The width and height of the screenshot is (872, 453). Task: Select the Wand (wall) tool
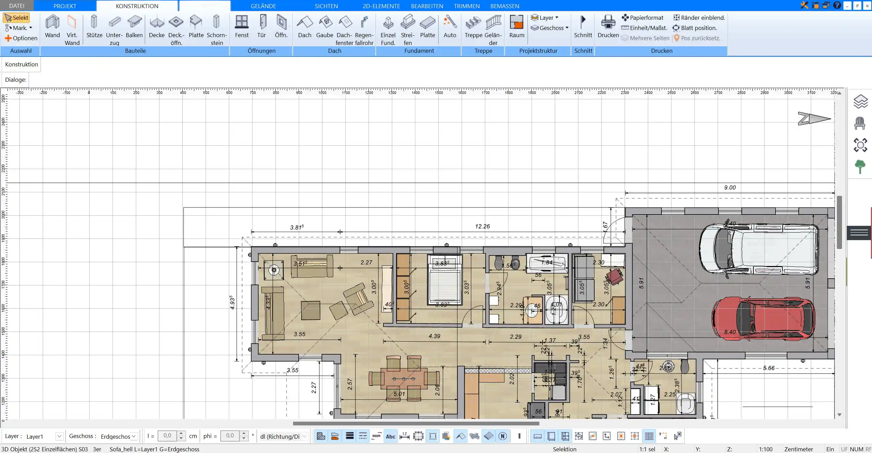pos(52,27)
